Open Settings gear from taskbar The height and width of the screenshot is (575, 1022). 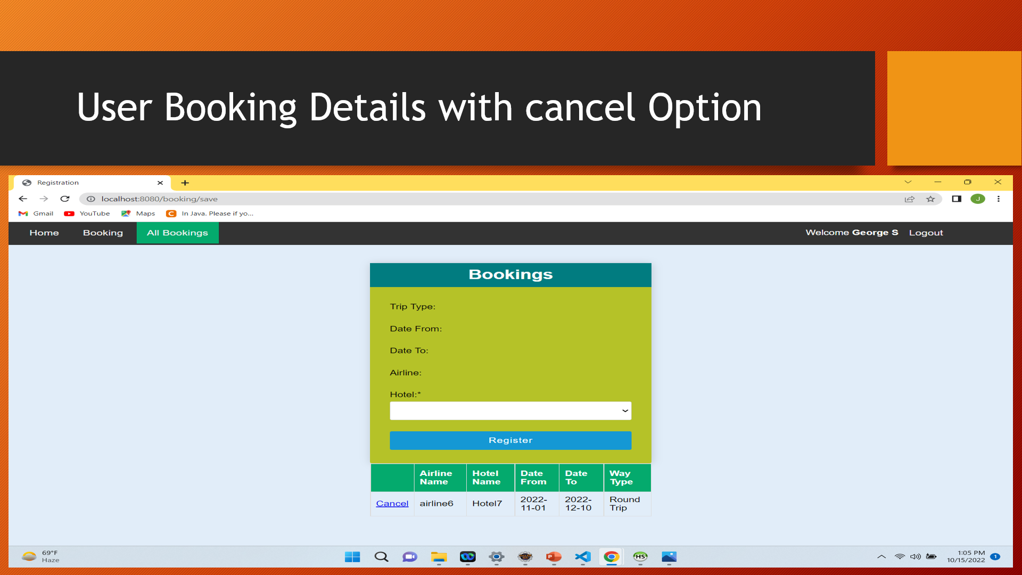pyautogui.click(x=497, y=557)
